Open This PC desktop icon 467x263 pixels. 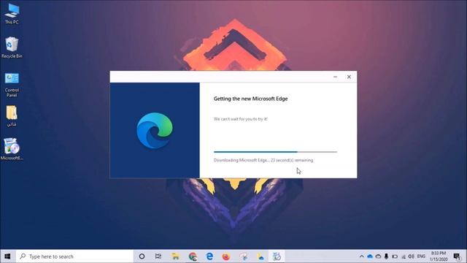(12, 13)
